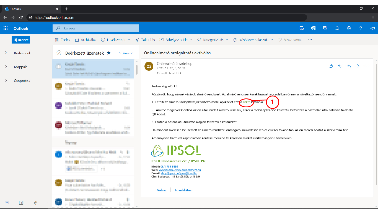Click the browser back arrow
This screenshot has height=213, width=378.
[x=5, y=17]
